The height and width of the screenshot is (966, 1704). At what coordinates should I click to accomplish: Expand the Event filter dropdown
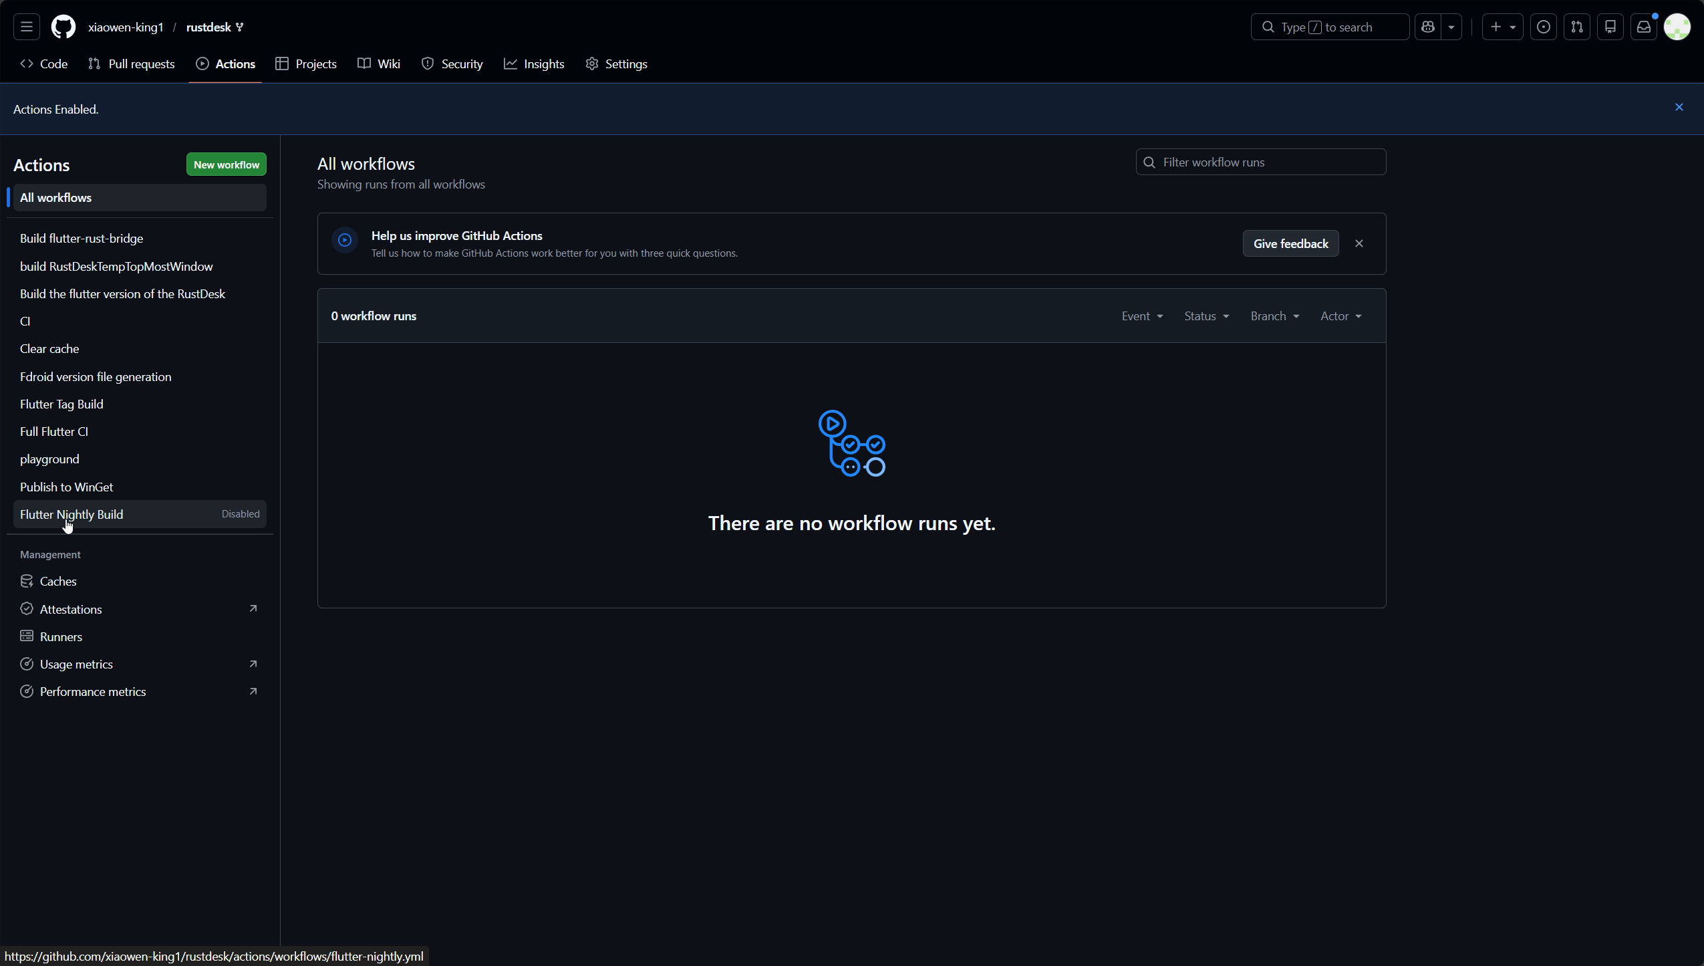[1142, 316]
